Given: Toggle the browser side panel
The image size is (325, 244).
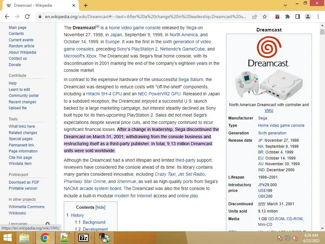Looking at the screenshot, I should pyautogui.click(x=298, y=17).
